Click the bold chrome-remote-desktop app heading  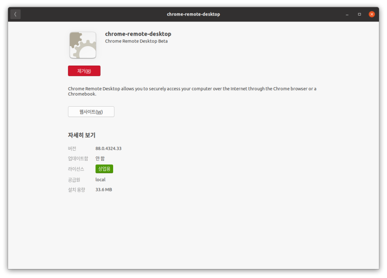(138, 34)
